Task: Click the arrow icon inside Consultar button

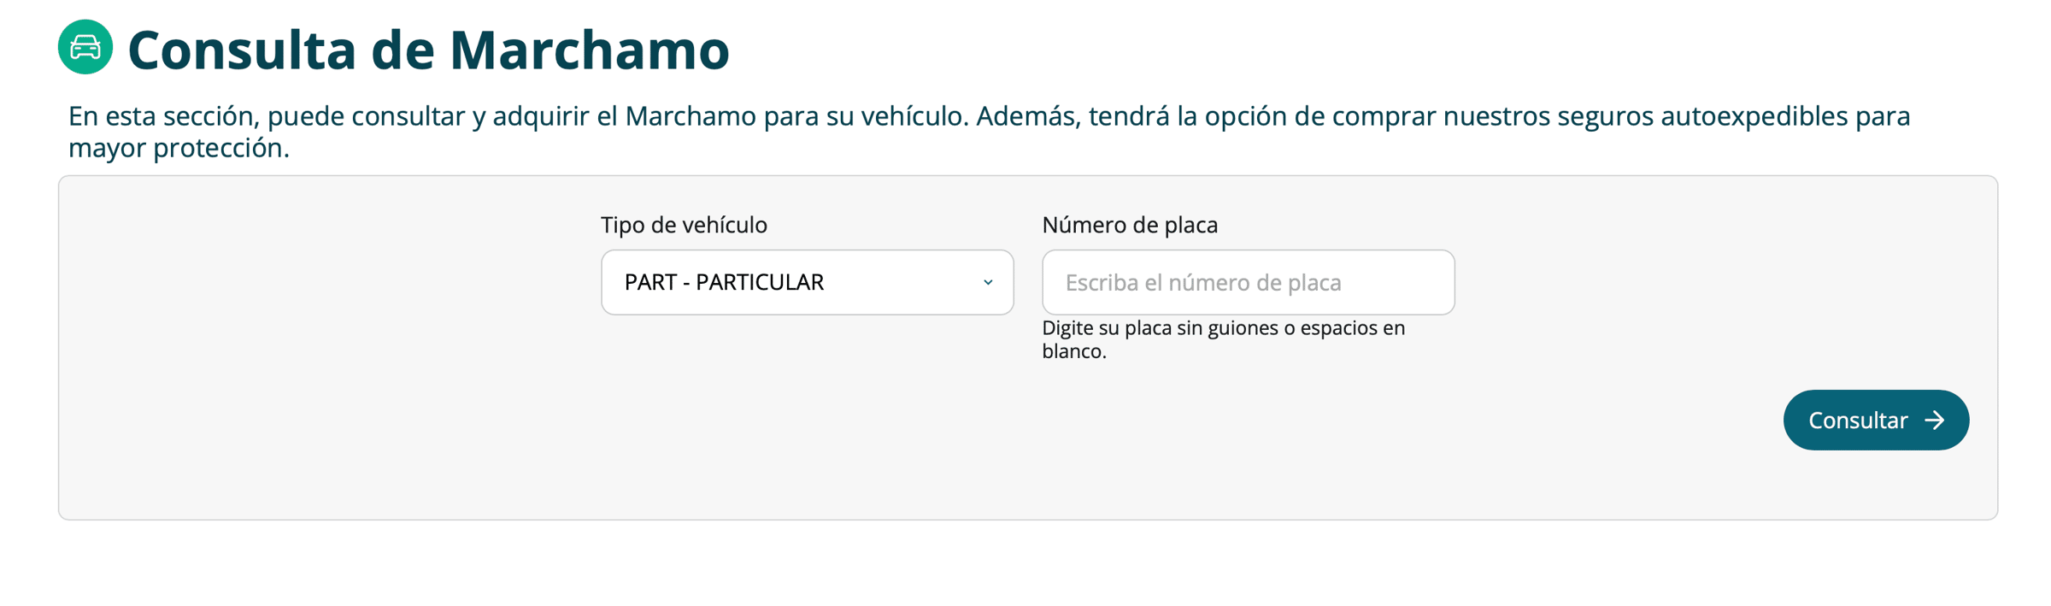Action: [1935, 421]
